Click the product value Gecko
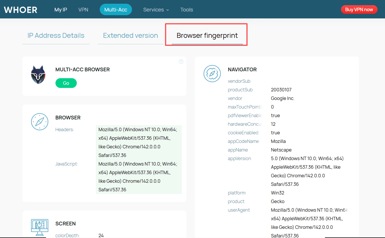 (x=278, y=201)
